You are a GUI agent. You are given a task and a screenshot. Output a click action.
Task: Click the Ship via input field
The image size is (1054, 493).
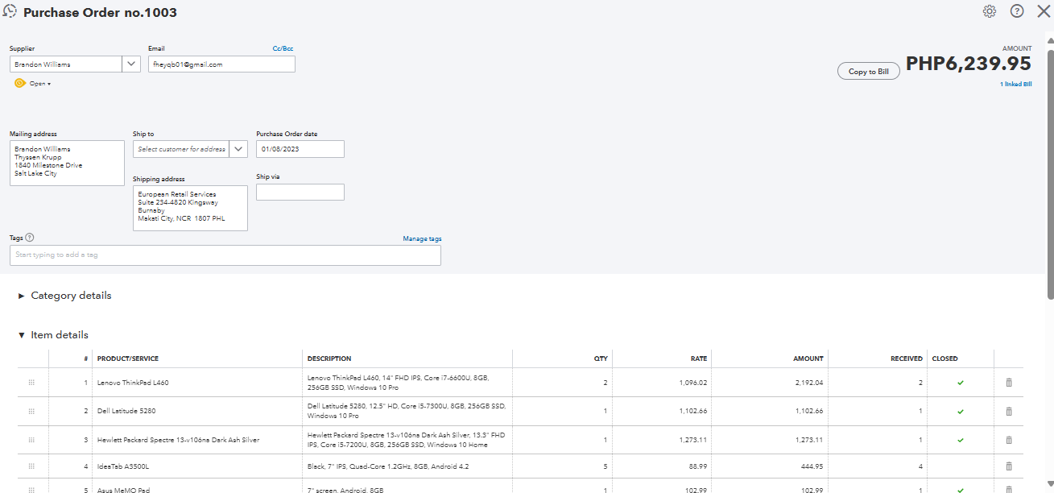click(300, 192)
